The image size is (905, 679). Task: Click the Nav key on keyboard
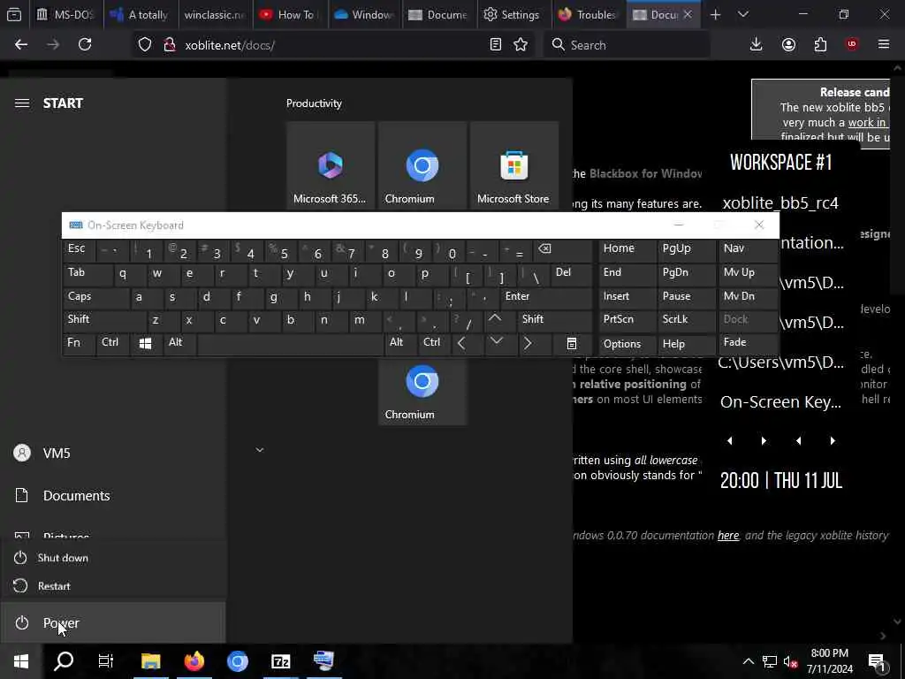(748, 248)
